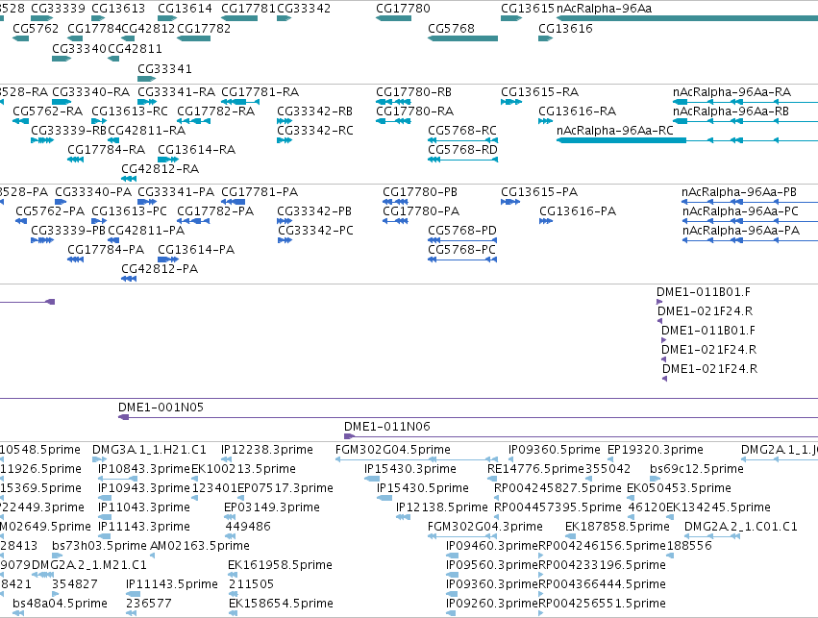The width and height of the screenshot is (818, 618).
Task: Open protein CG17780-PB
Action: (x=420, y=192)
